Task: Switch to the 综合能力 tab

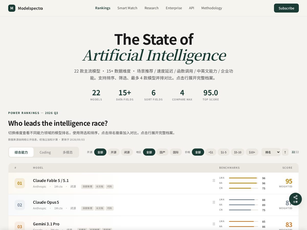Action: point(21,152)
